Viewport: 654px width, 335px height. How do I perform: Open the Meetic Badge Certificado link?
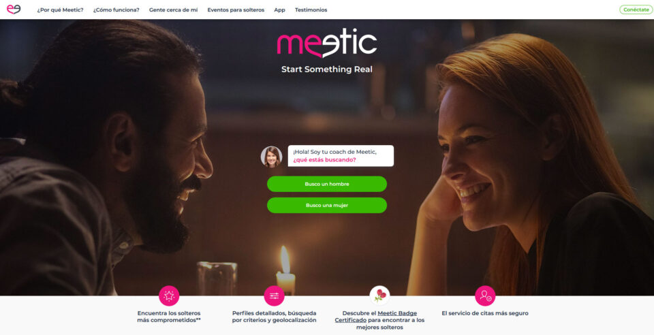[x=376, y=317]
